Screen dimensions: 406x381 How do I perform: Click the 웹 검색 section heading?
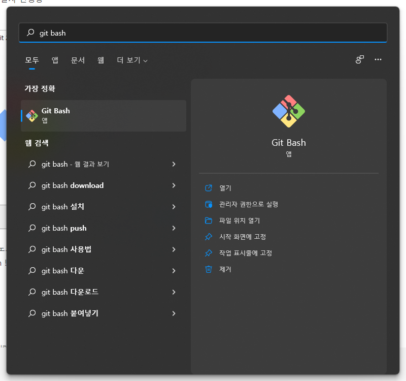(x=37, y=143)
